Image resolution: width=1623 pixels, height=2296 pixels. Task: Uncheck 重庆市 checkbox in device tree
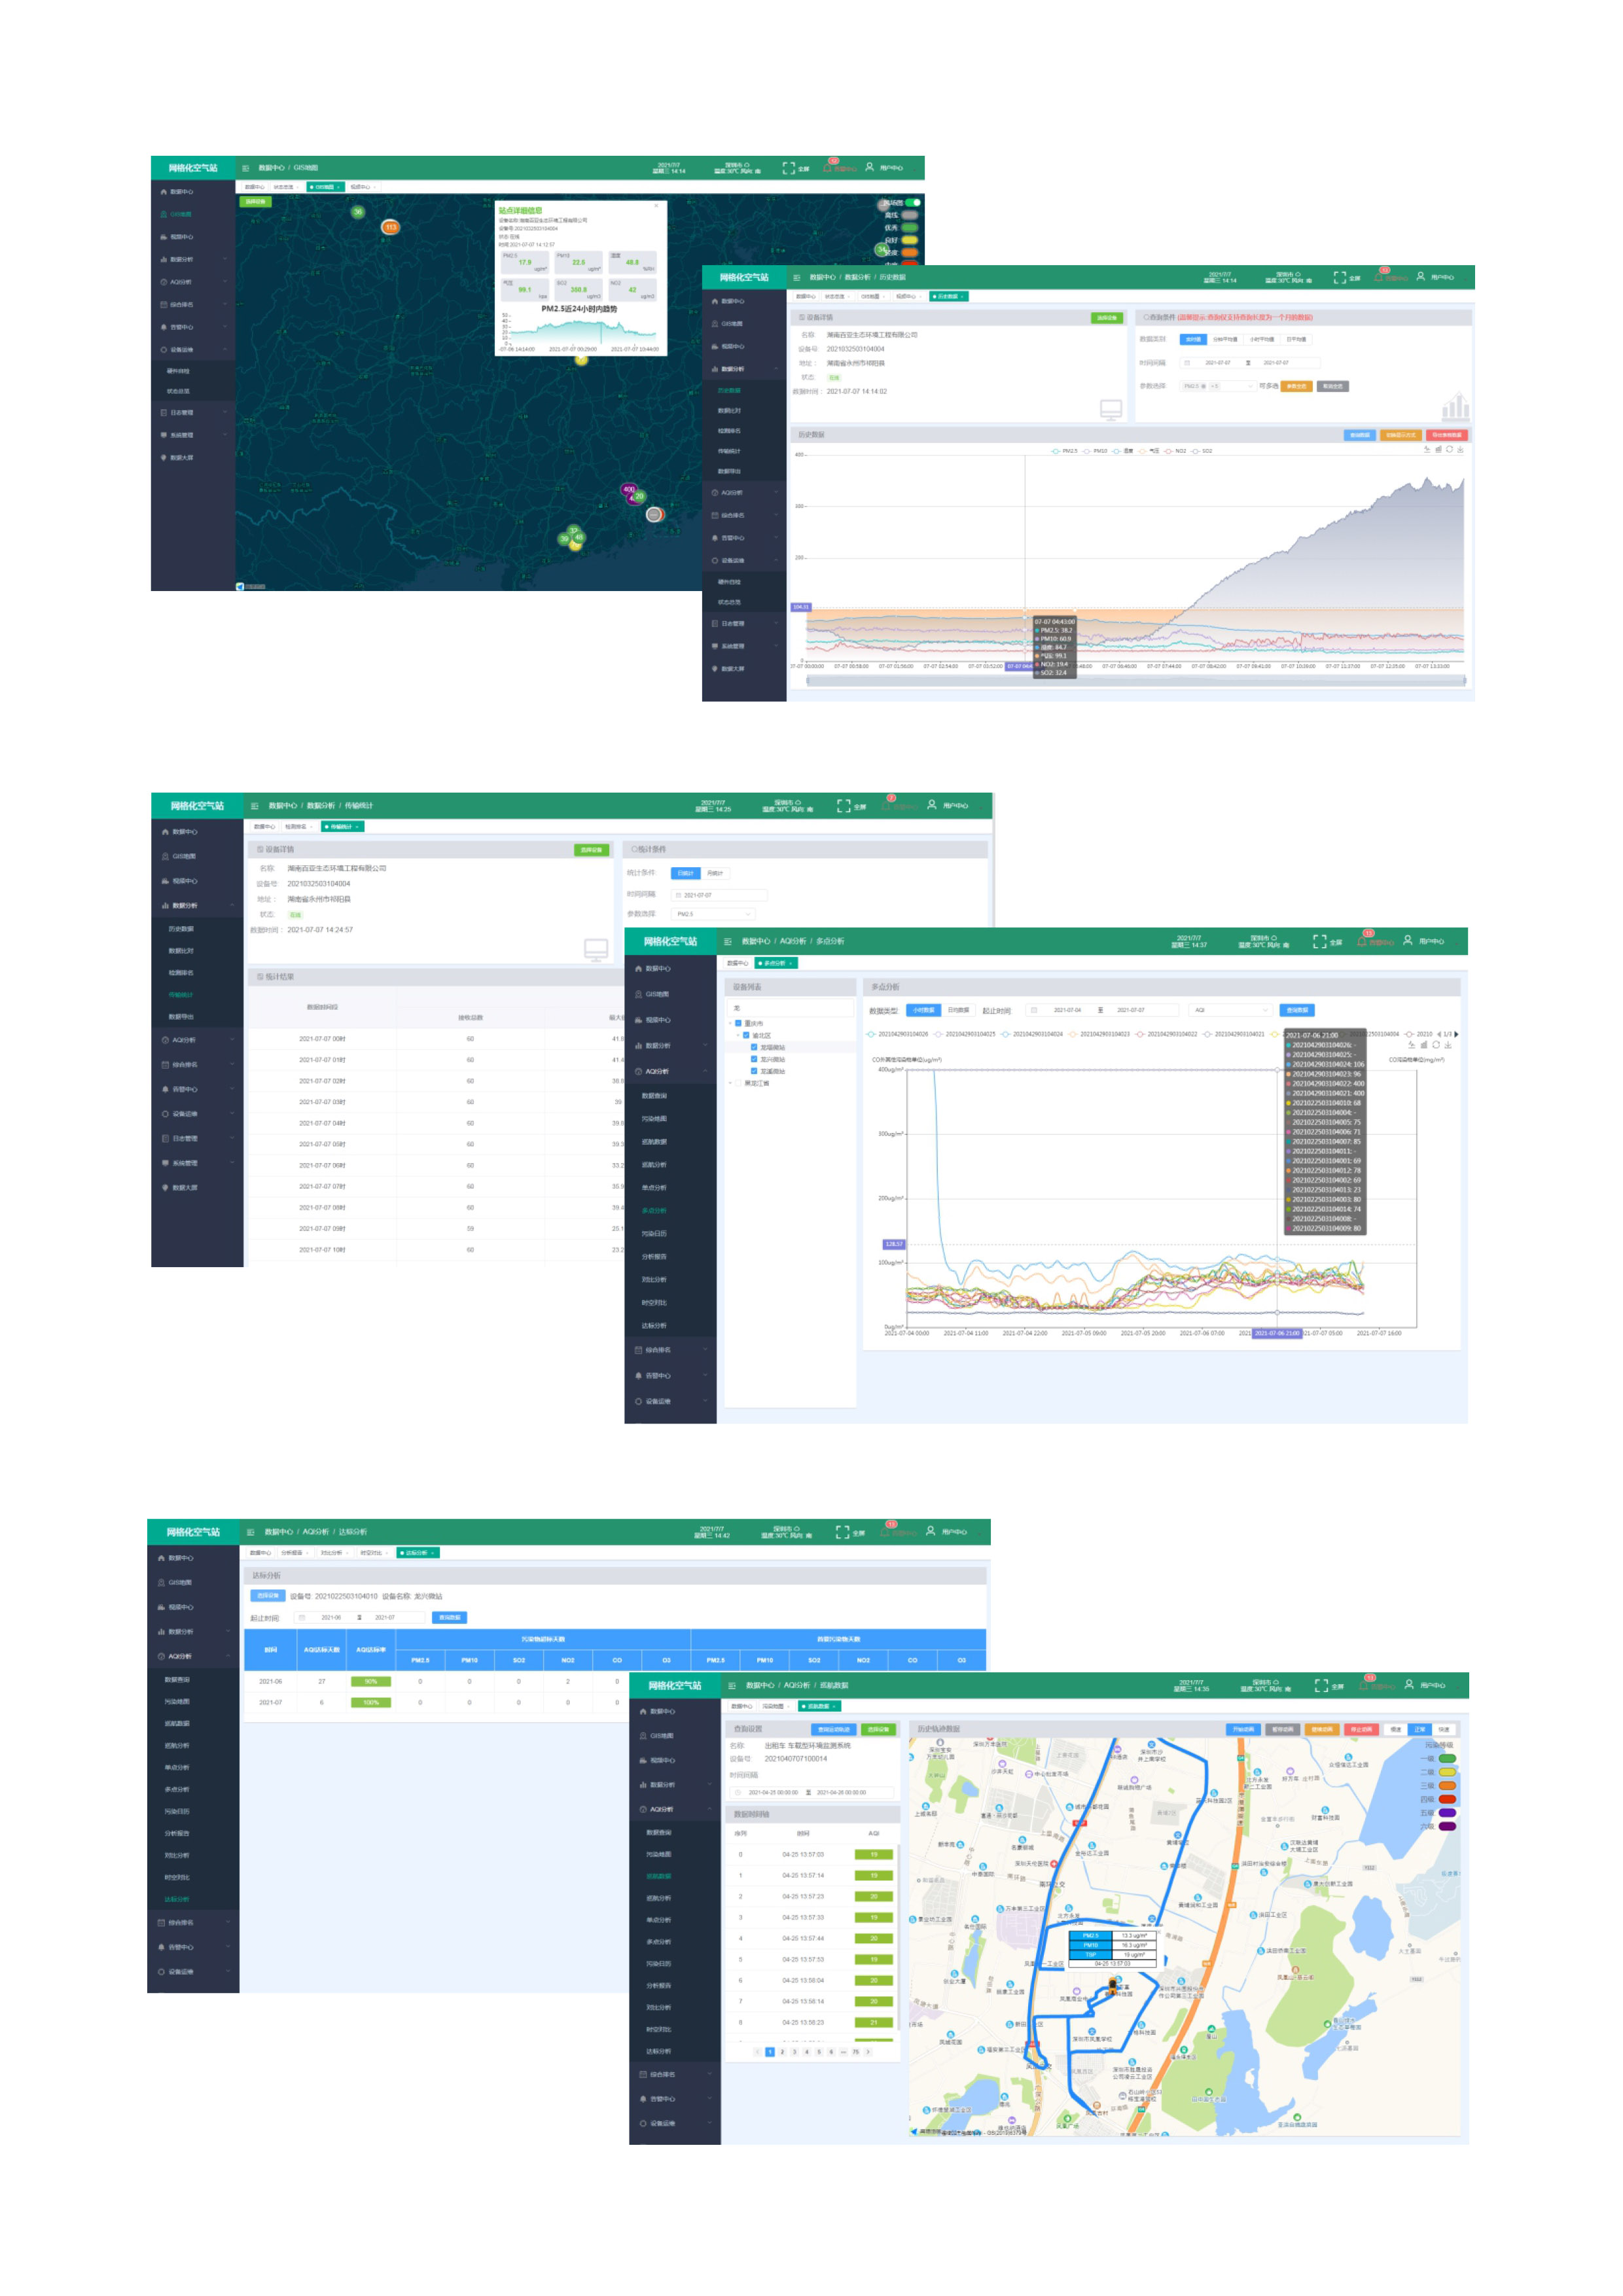(x=738, y=1023)
